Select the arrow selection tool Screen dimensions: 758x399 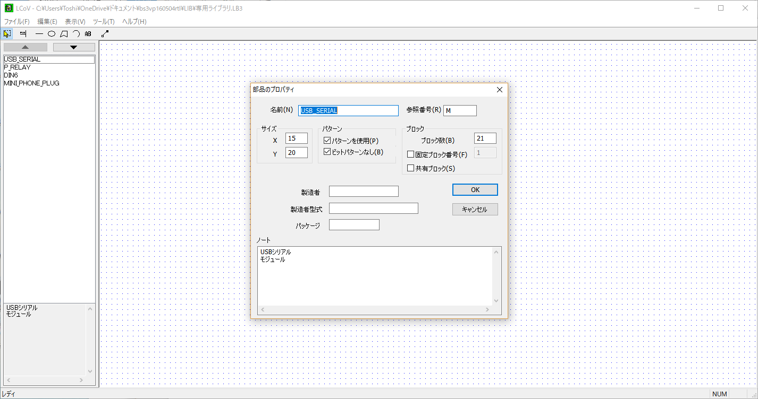(x=7, y=33)
